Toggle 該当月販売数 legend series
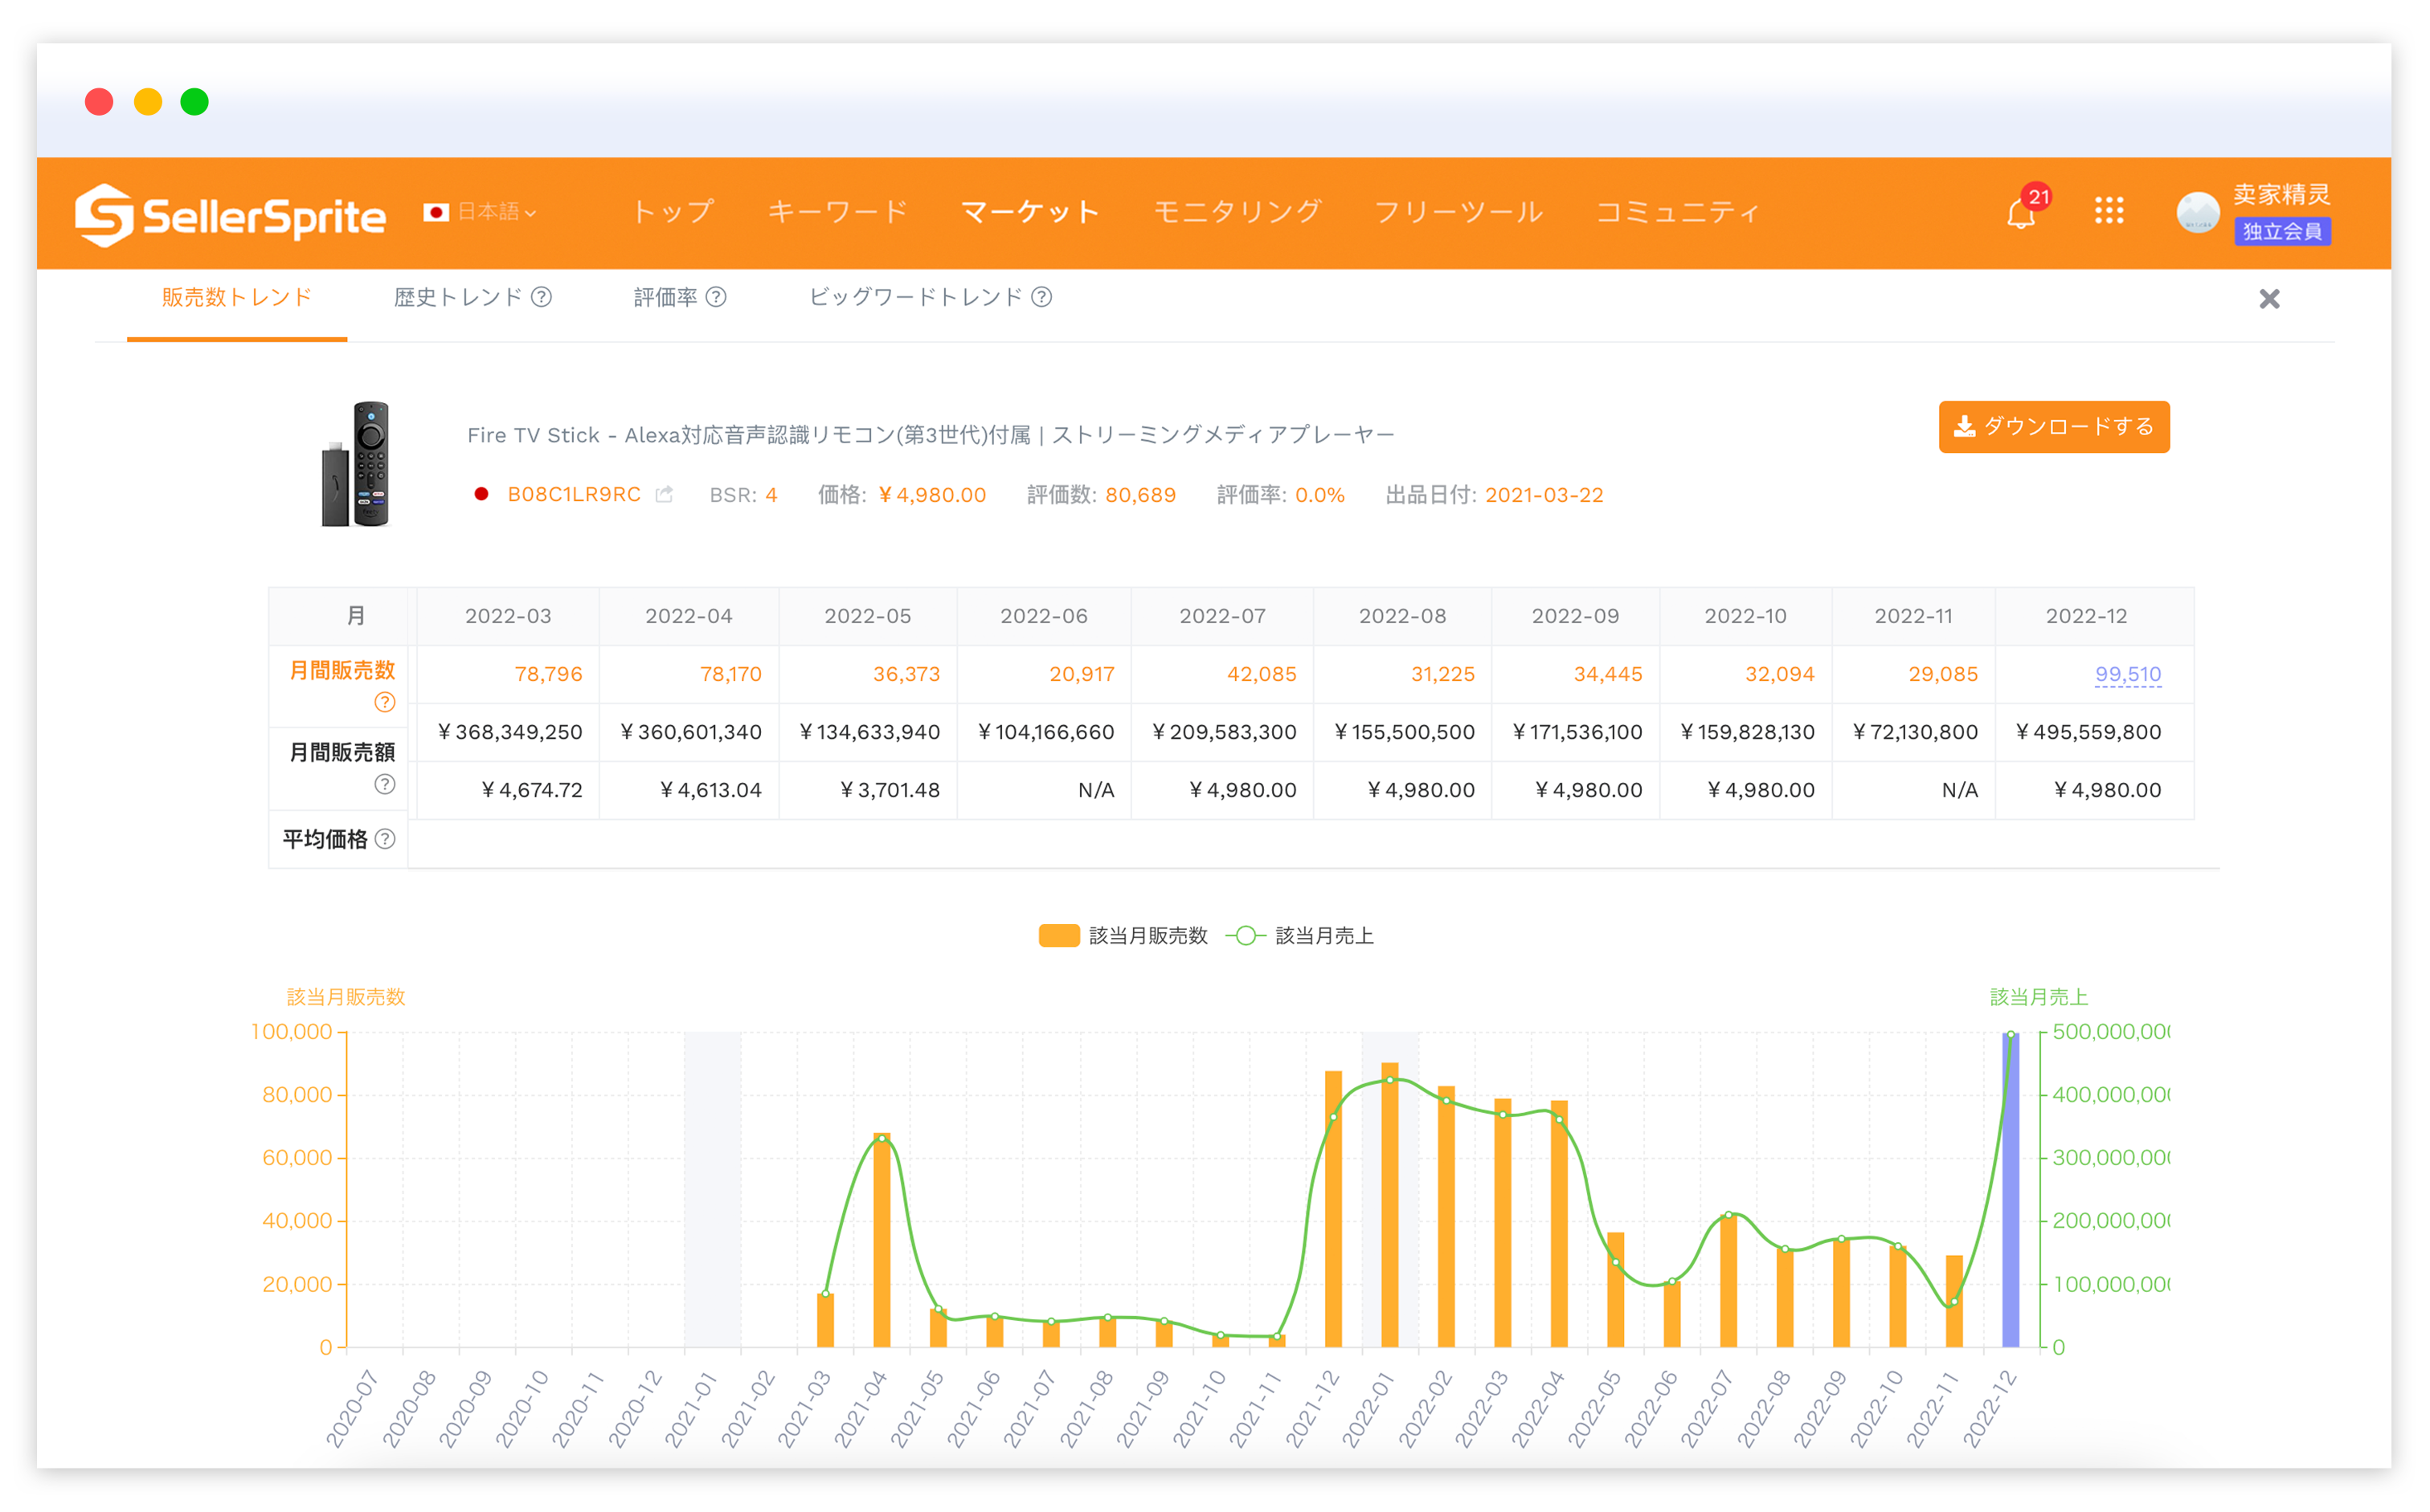This screenshot has width=2430, height=1512. pyautogui.click(x=1123, y=936)
